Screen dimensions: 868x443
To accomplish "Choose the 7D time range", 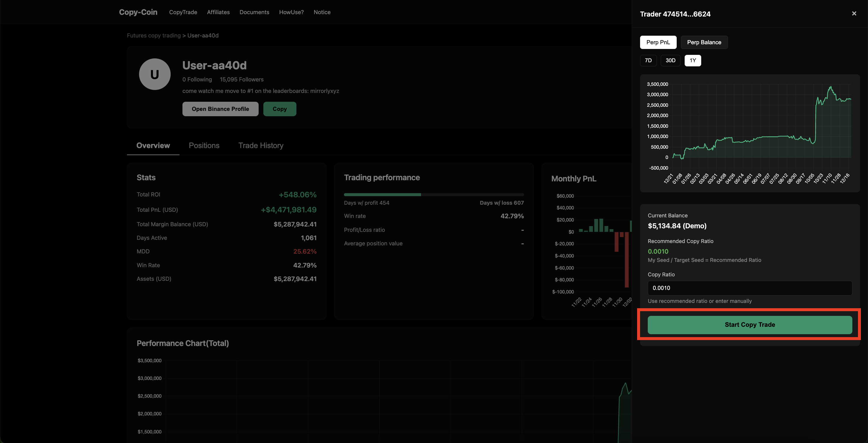I will [648, 60].
